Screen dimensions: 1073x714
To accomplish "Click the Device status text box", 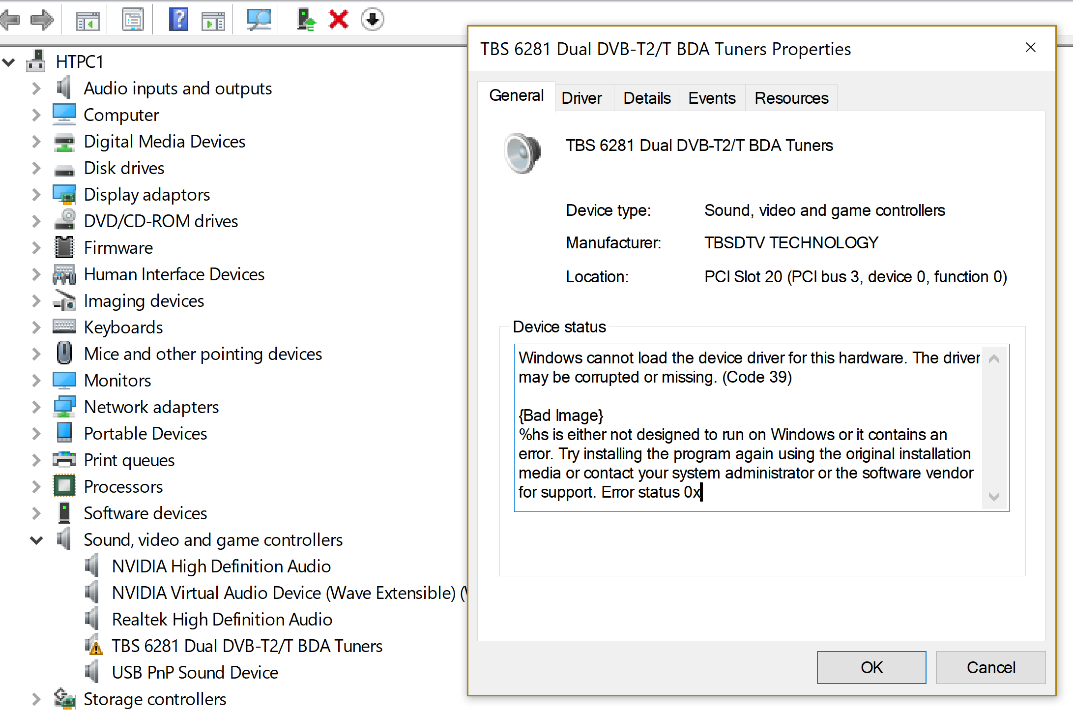I will point(761,428).
